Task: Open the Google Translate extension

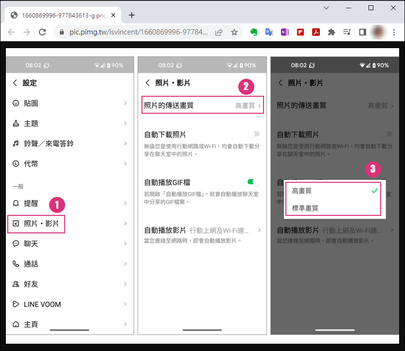Action: 269,32
